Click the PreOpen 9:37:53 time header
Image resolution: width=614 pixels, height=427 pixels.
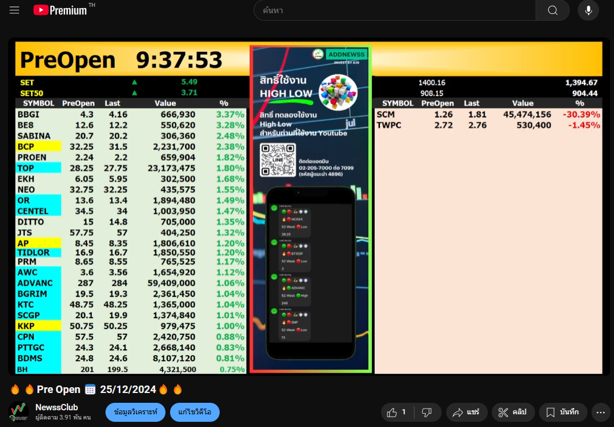[x=121, y=60]
